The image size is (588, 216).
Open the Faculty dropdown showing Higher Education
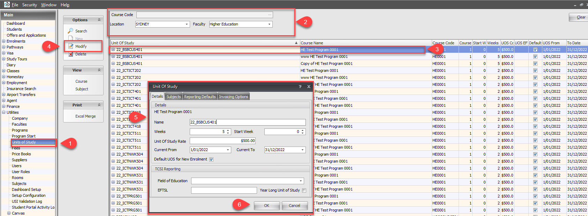(x=269, y=24)
